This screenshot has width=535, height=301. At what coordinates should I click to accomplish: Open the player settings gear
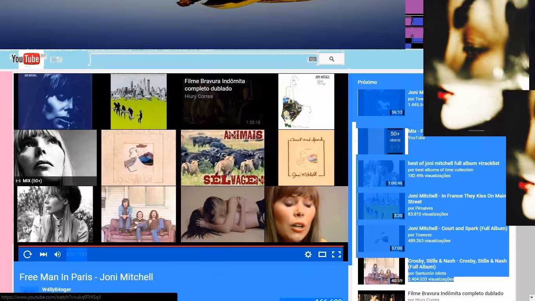[x=308, y=254]
